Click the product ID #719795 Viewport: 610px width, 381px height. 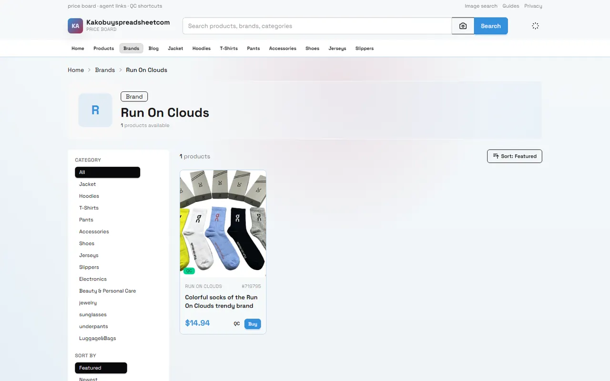coord(251,286)
